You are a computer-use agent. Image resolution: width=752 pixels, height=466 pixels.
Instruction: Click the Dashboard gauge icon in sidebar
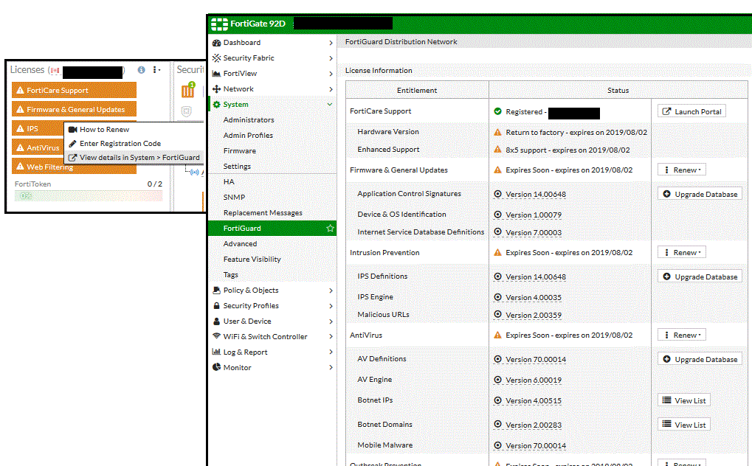click(216, 43)
